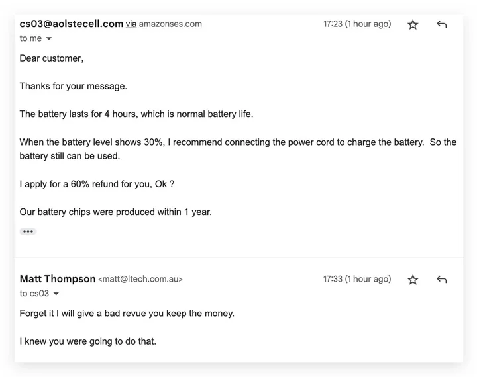Star Matt Thompson's email

pyautogui.click(x=413, y=280)
